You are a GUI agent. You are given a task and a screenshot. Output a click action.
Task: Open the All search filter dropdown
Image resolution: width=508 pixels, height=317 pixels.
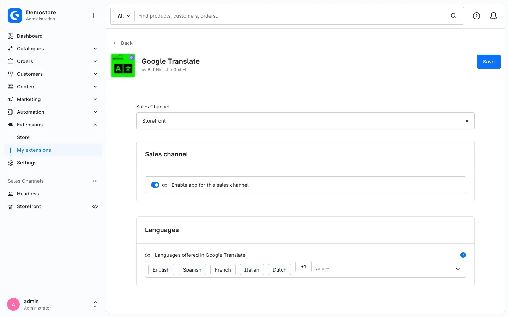click(x=124, y=16)
